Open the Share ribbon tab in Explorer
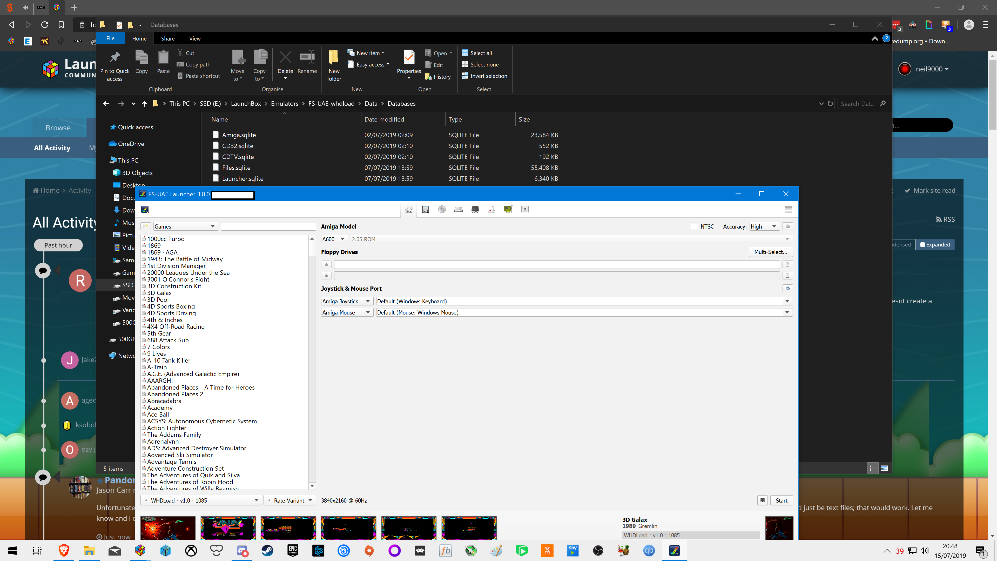Viewport: 997px width, 561px height. (167, 38)
